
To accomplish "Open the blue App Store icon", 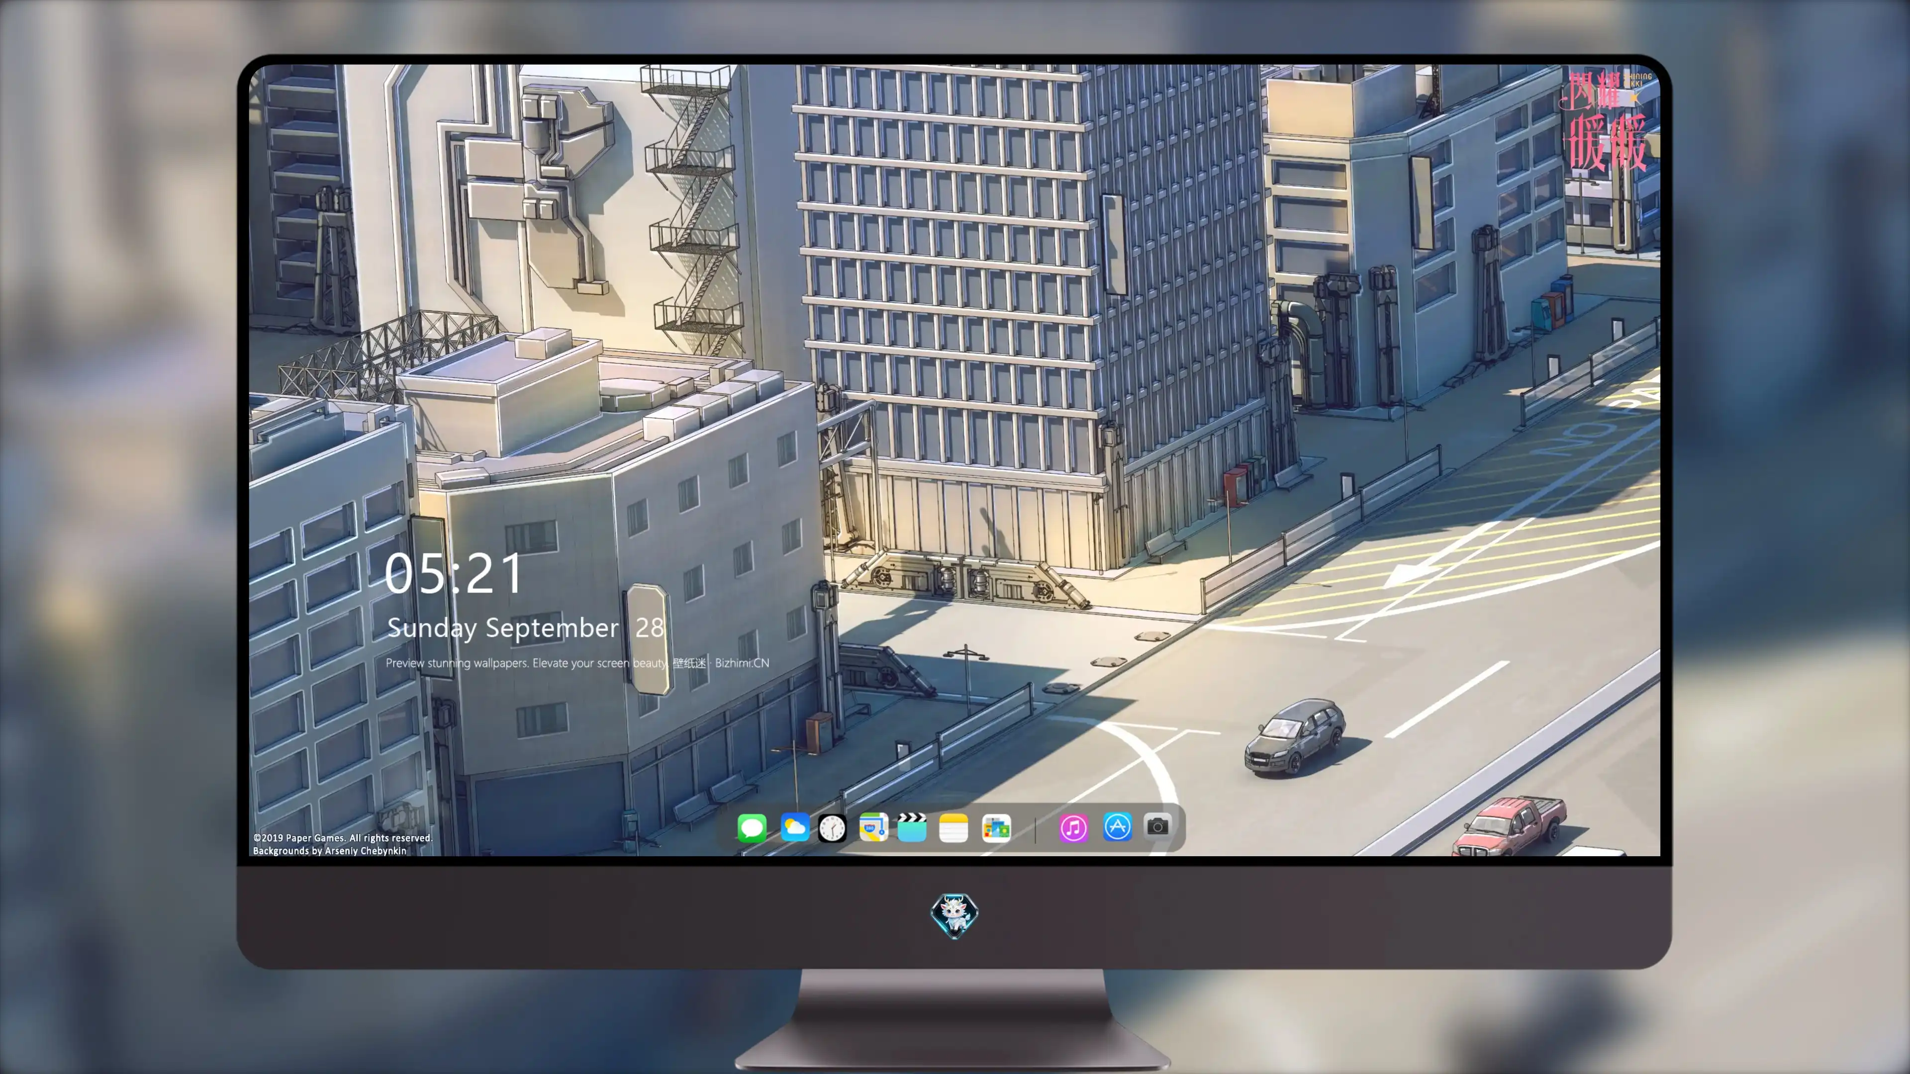I will tap(1117, 826).
